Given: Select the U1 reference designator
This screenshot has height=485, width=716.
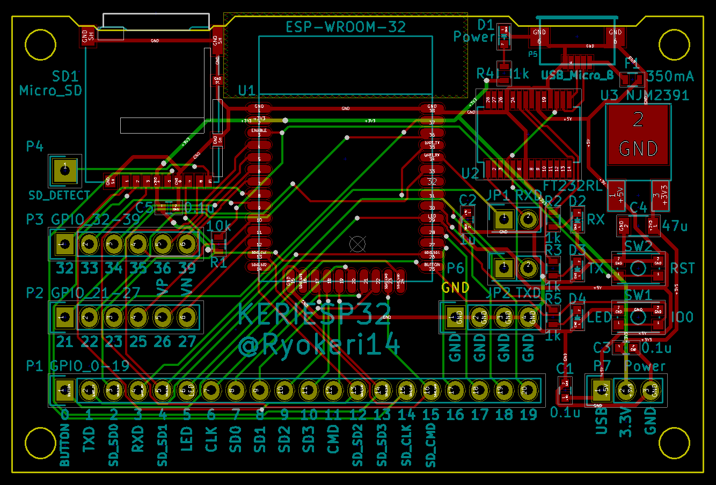Looking at the screenshot, I should pyautogui.click(x=246, y=90).
